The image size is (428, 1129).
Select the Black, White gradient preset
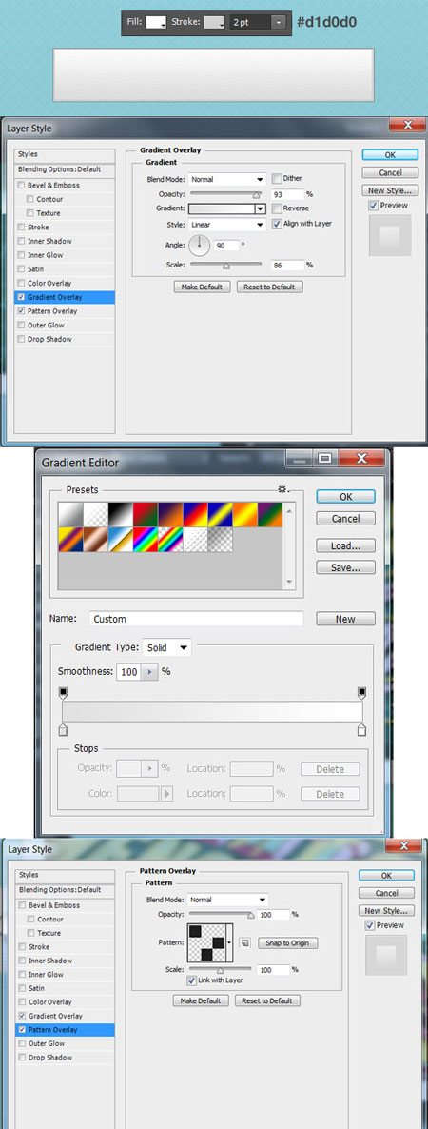click(122, 515)
